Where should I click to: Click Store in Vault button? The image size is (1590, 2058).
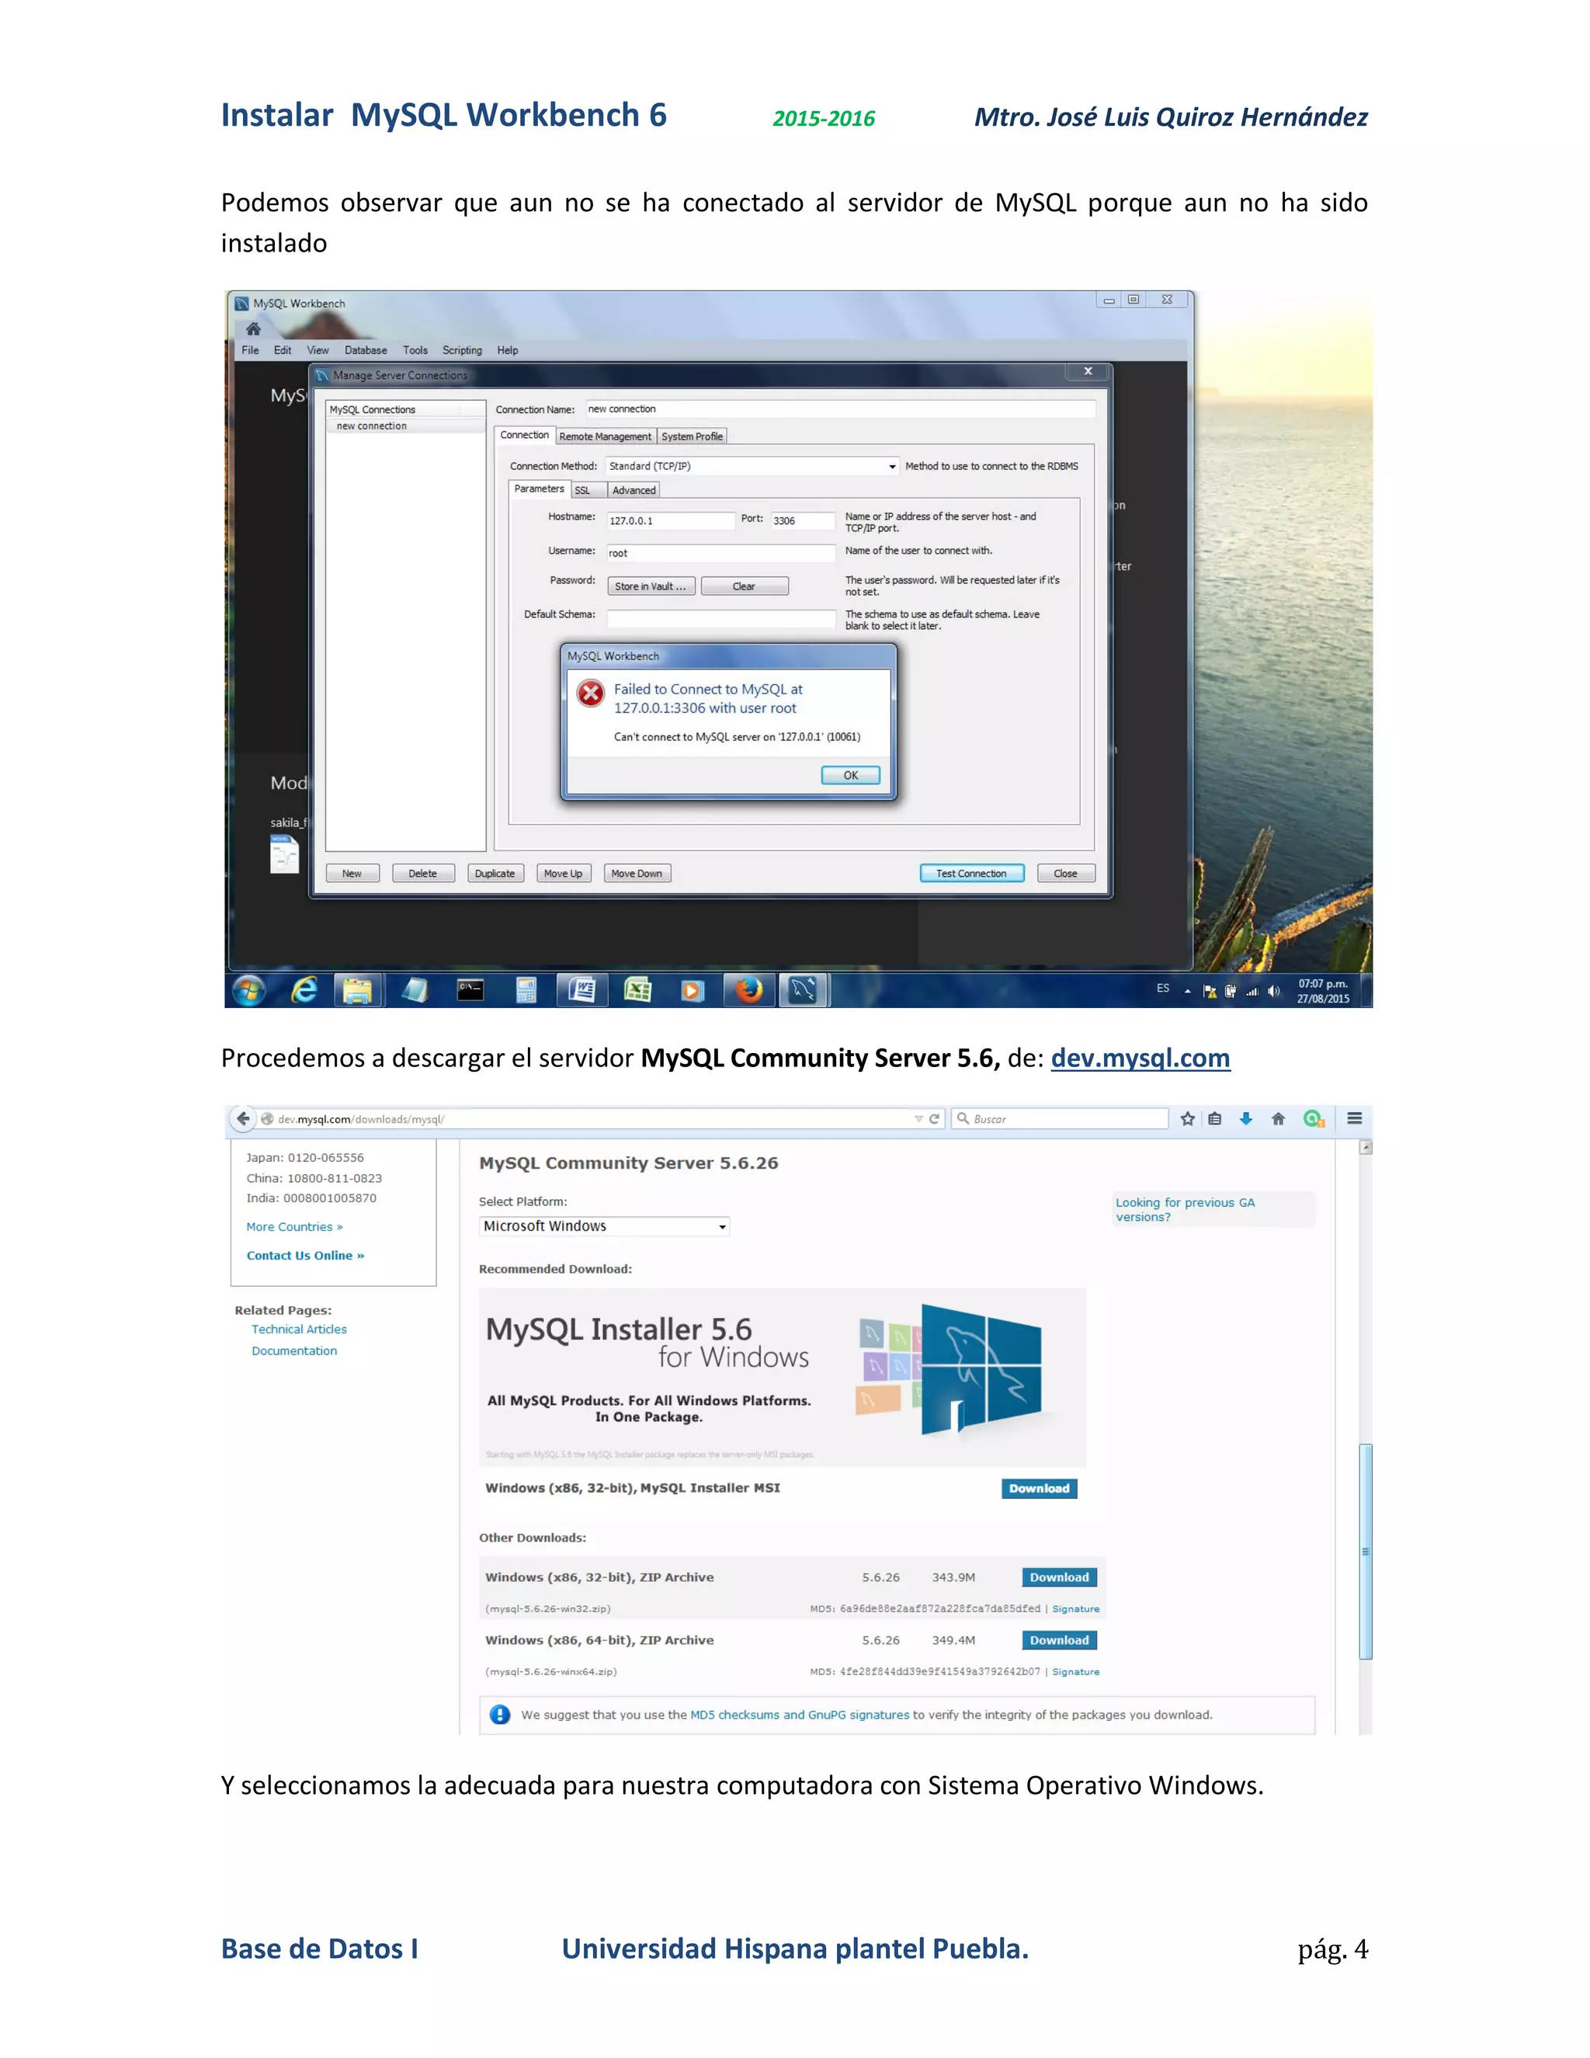click(x=651, y=586)
